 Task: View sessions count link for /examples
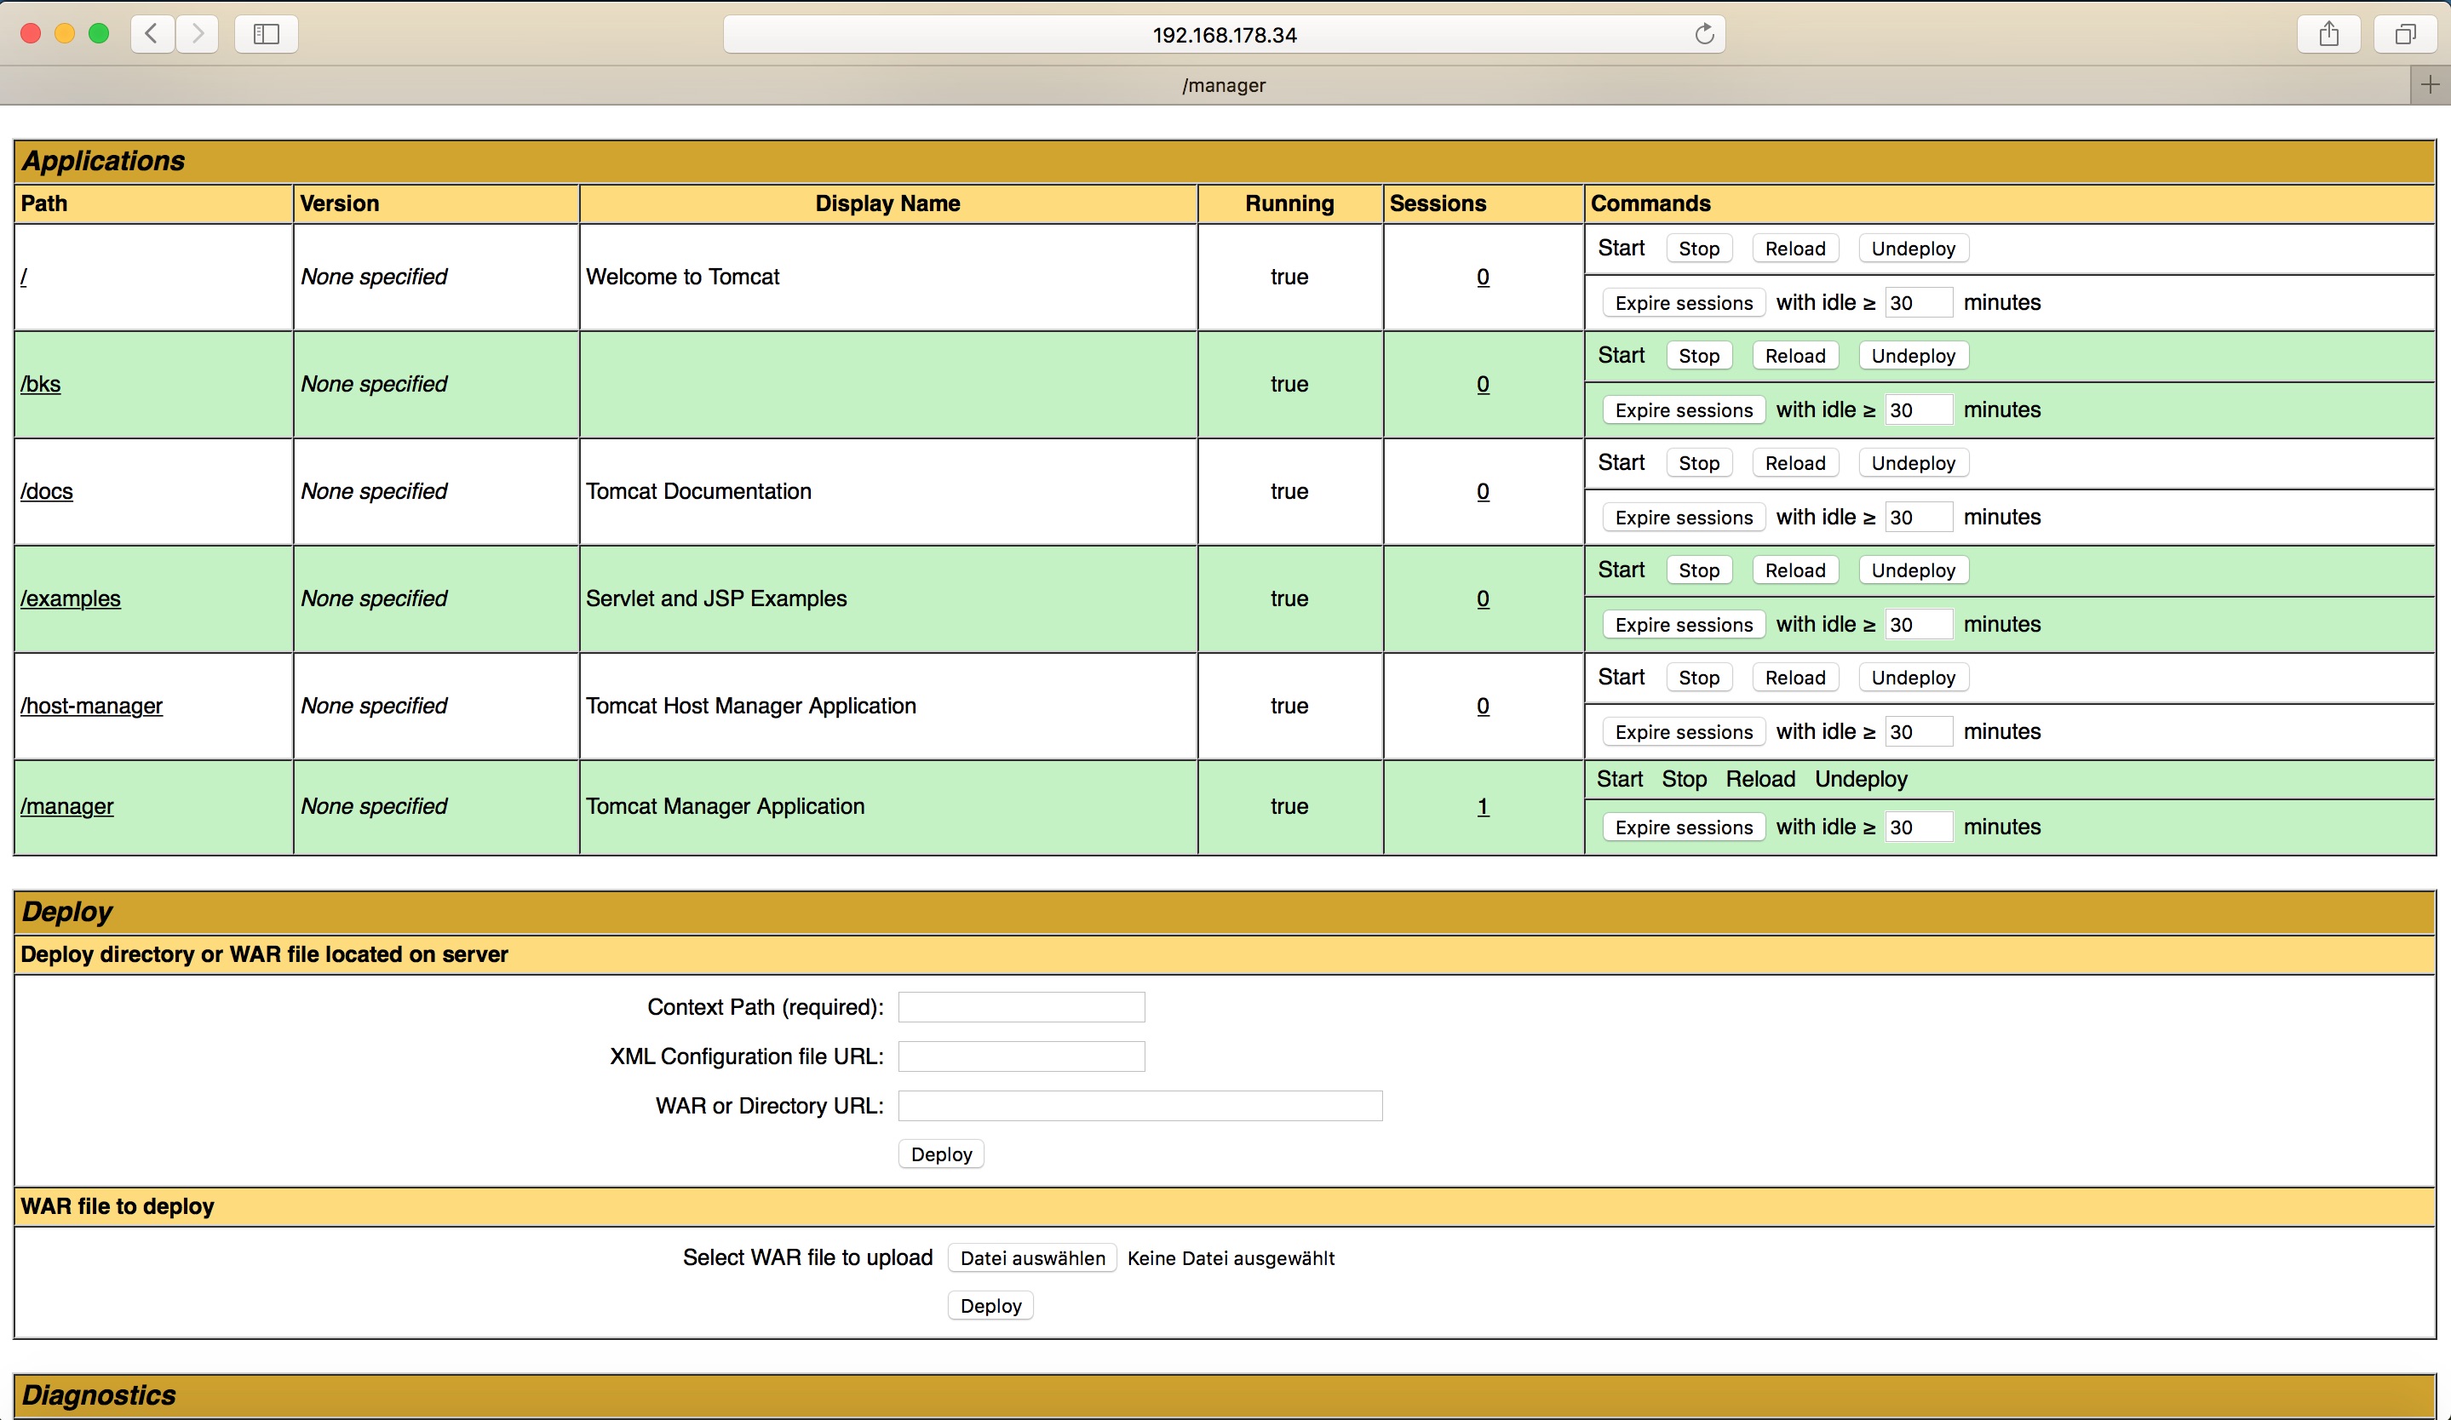tap(1484, 598)
